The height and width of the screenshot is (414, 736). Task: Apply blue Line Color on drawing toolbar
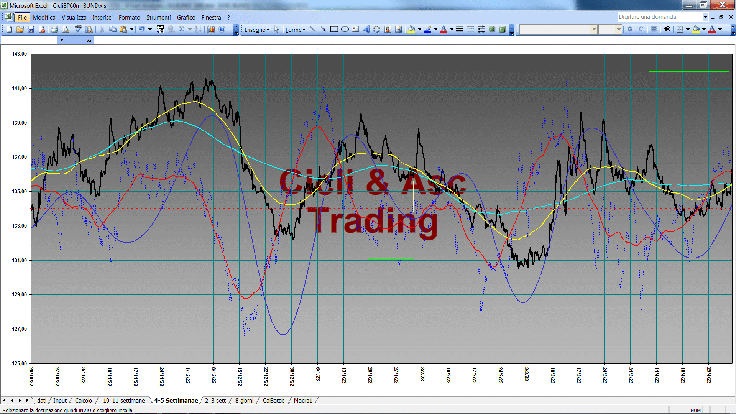pos(428,30)
